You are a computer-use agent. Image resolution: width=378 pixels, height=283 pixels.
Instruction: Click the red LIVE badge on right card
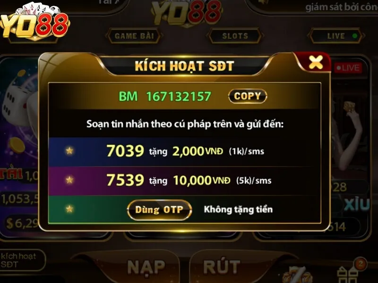pyautogui.click(x=348, y=68)
